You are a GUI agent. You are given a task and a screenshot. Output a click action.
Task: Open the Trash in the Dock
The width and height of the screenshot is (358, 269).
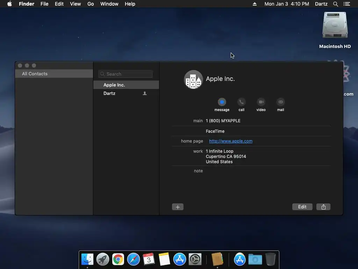click(271, 260)
